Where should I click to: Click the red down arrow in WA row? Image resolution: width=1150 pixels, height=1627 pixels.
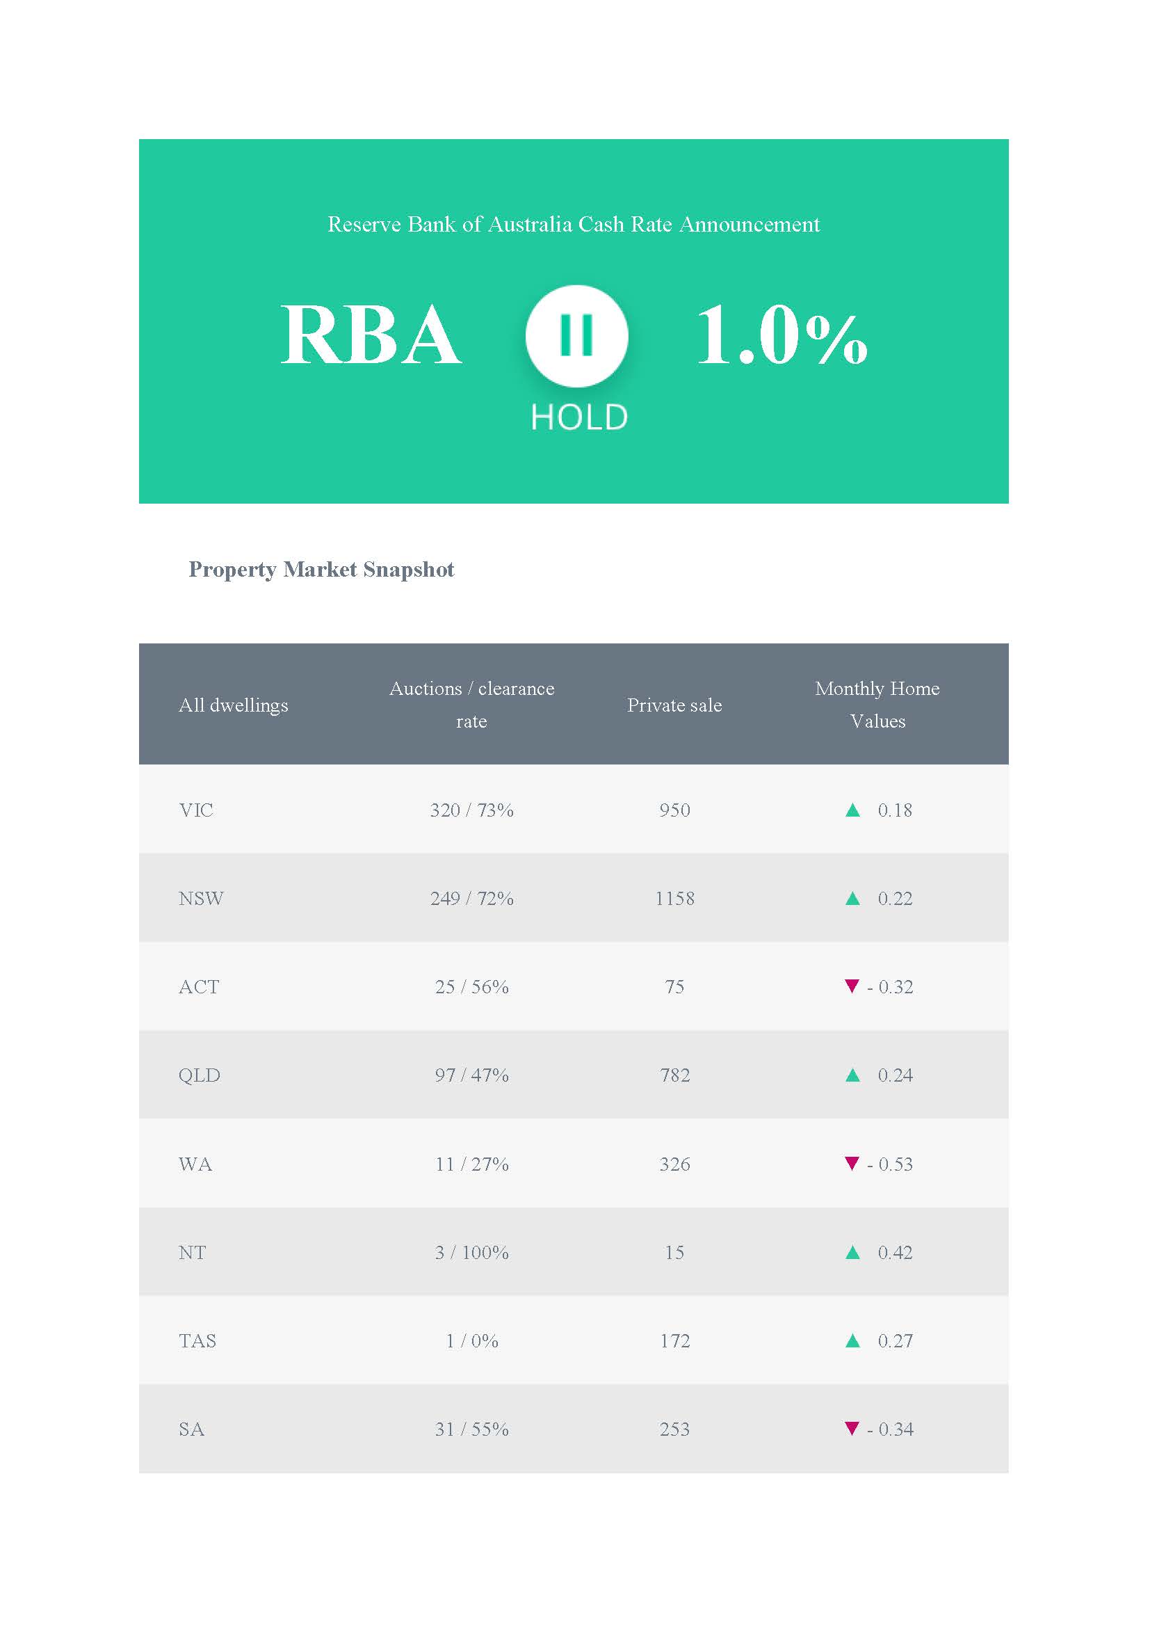(852, 1163)
